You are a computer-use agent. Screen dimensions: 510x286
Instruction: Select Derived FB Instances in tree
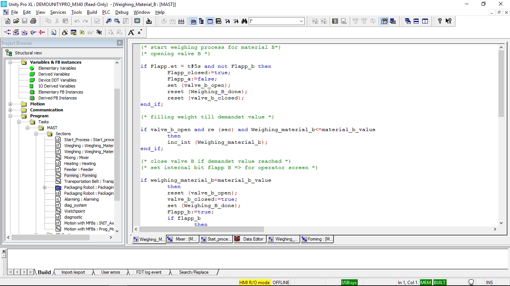(x=57, y=98)
